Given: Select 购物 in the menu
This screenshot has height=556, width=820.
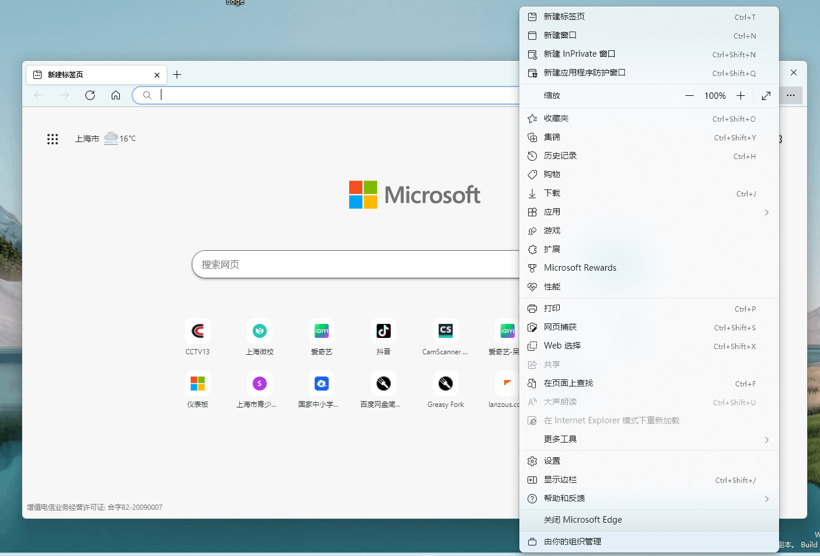Looking at the screenshot, I should 649,175.
